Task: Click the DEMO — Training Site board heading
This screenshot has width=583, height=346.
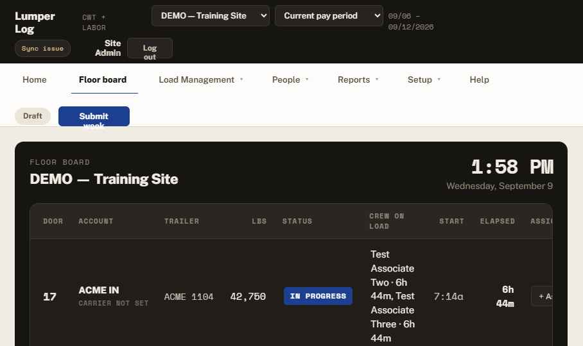Action: (104, 179)
